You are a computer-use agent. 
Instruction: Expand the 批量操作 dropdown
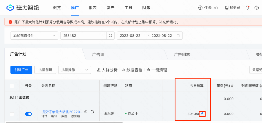tap(75, 70)
